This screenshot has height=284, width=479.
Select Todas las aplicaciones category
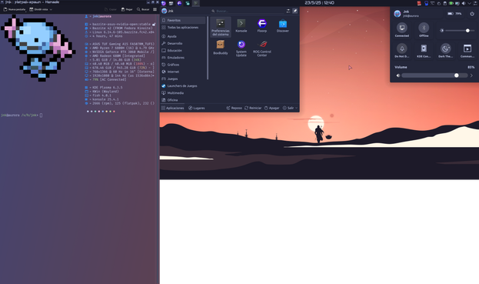click(183, 28)
